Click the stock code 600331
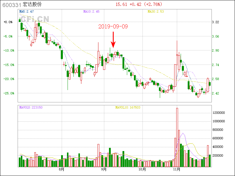This screenshot has width=235, height=176. pos(11,5)
